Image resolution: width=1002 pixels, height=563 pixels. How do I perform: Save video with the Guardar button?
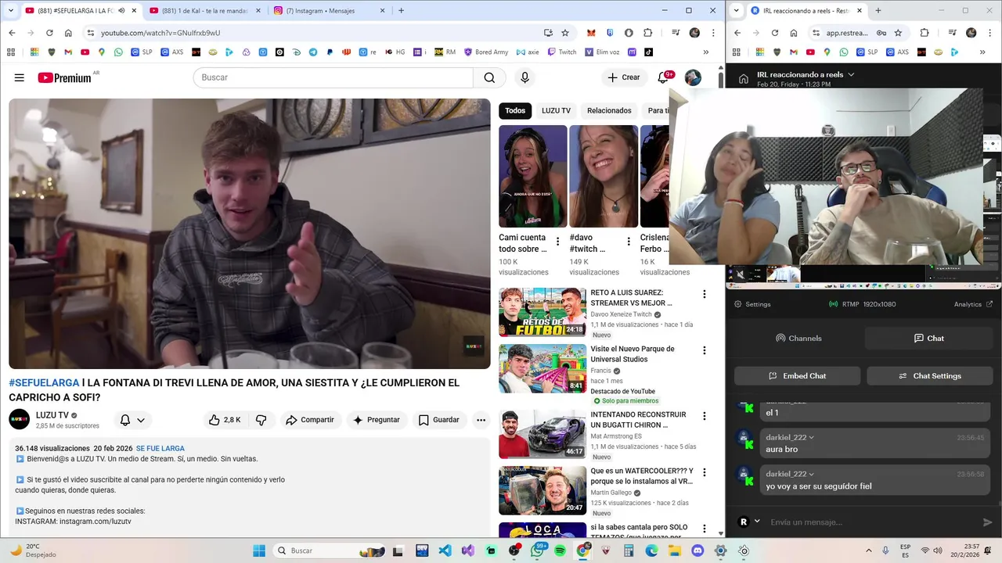coord(439,420)
